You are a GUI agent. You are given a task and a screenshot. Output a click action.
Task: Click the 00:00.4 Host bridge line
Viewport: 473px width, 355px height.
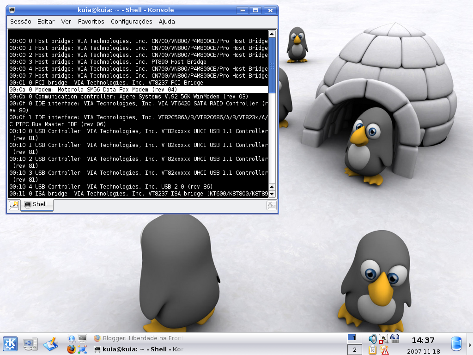coord(139,69)
